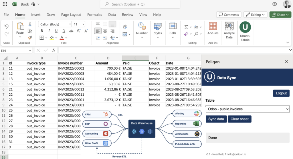
Task: Click the Merge cells icon
Action: coord(125,34)
